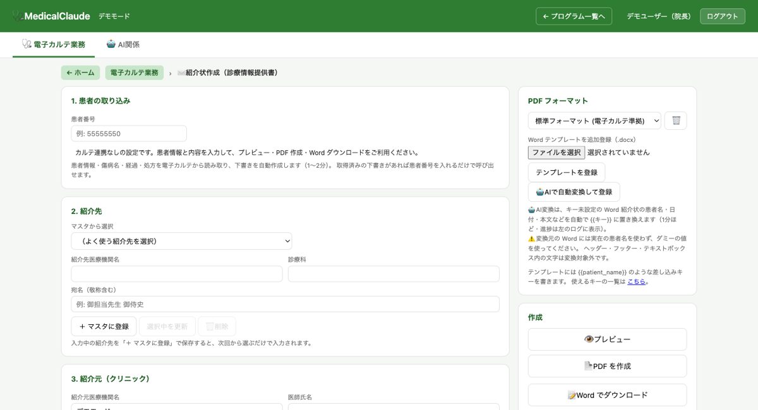Select the 電子カルテ業務 breadcrumb chip
Viewport: 758px width, 410px height.
pyautogui.click(x=135, y=73)
